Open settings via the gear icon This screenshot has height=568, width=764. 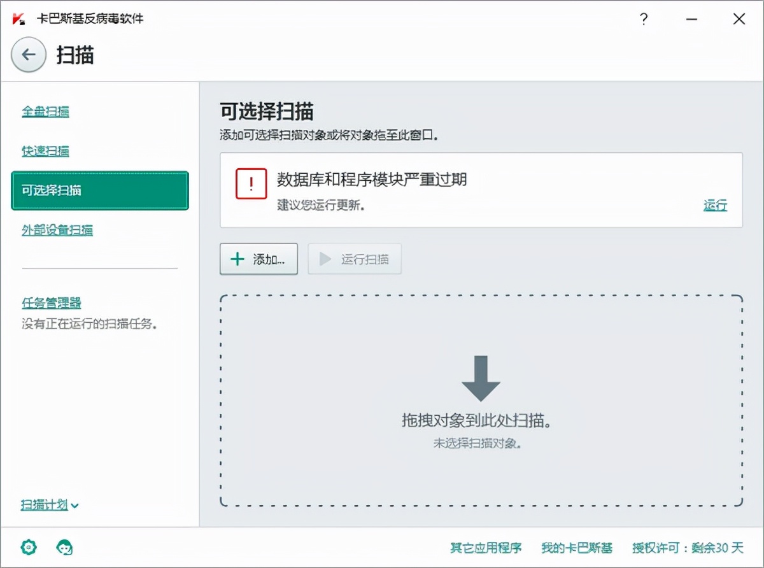click(27, 548)
